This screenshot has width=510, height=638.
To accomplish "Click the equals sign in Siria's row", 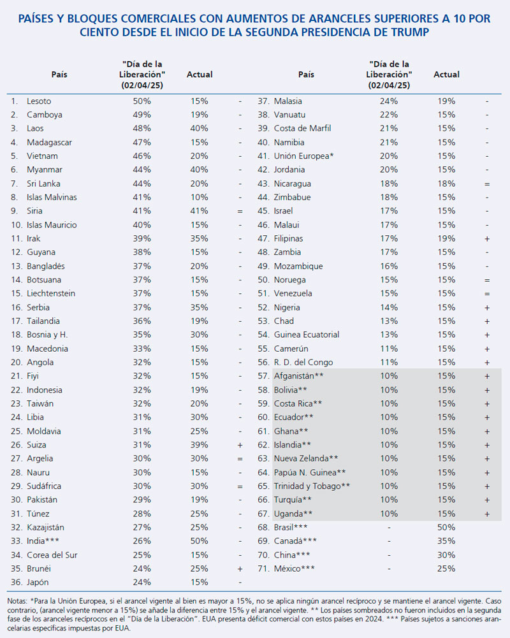I will tap(240, 211).
